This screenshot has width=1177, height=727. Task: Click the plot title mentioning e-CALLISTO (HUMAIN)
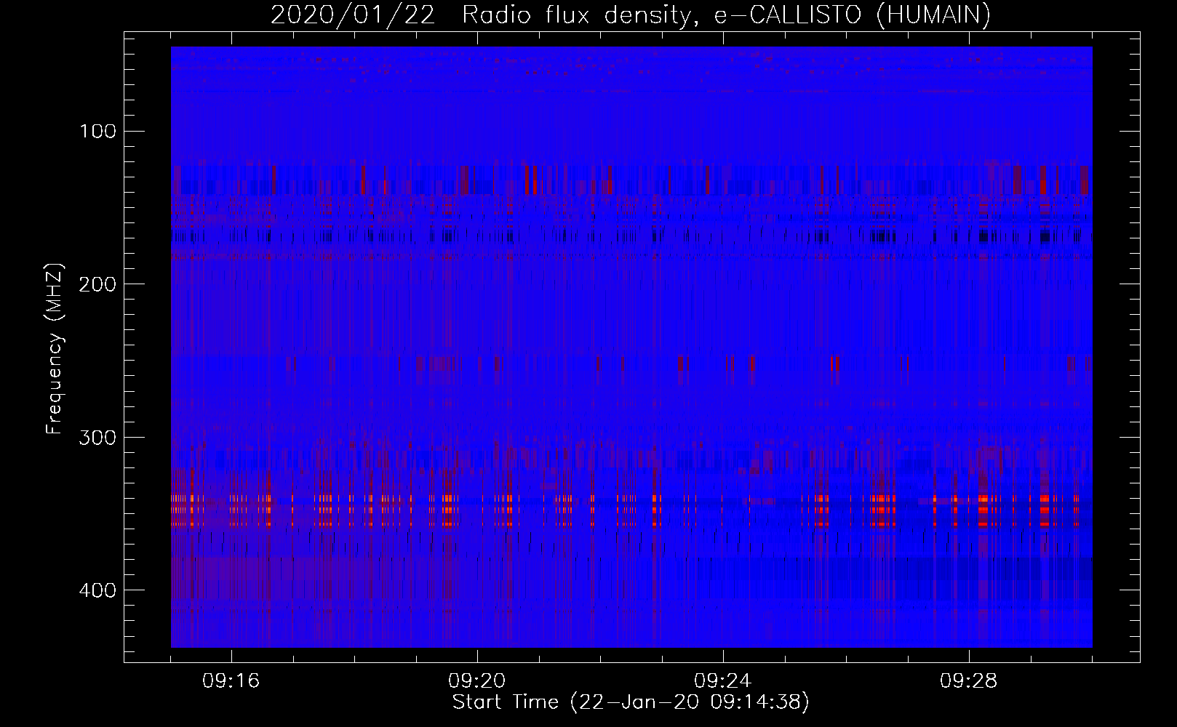pos(631,15)
